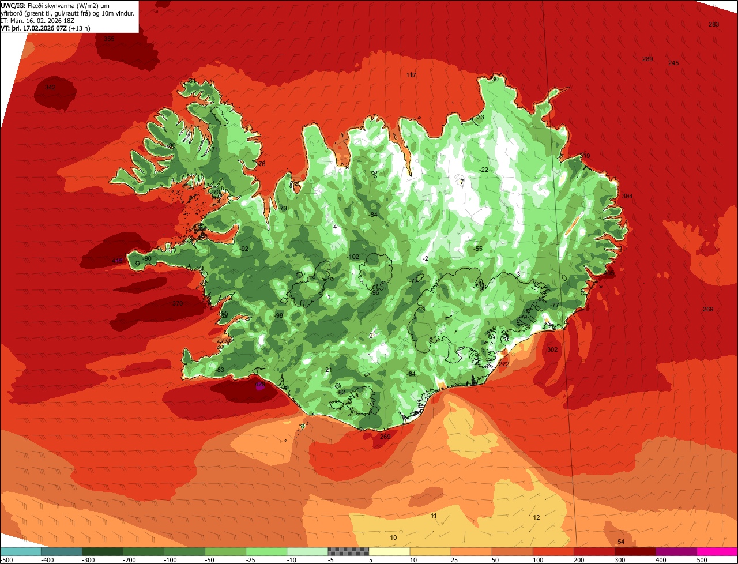Click the -90 value on the map

point(147,258)
